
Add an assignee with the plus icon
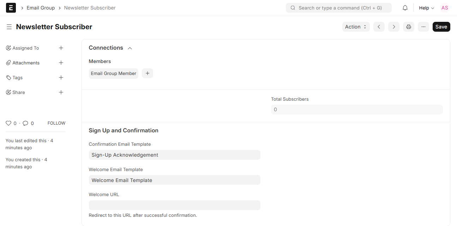61,48
